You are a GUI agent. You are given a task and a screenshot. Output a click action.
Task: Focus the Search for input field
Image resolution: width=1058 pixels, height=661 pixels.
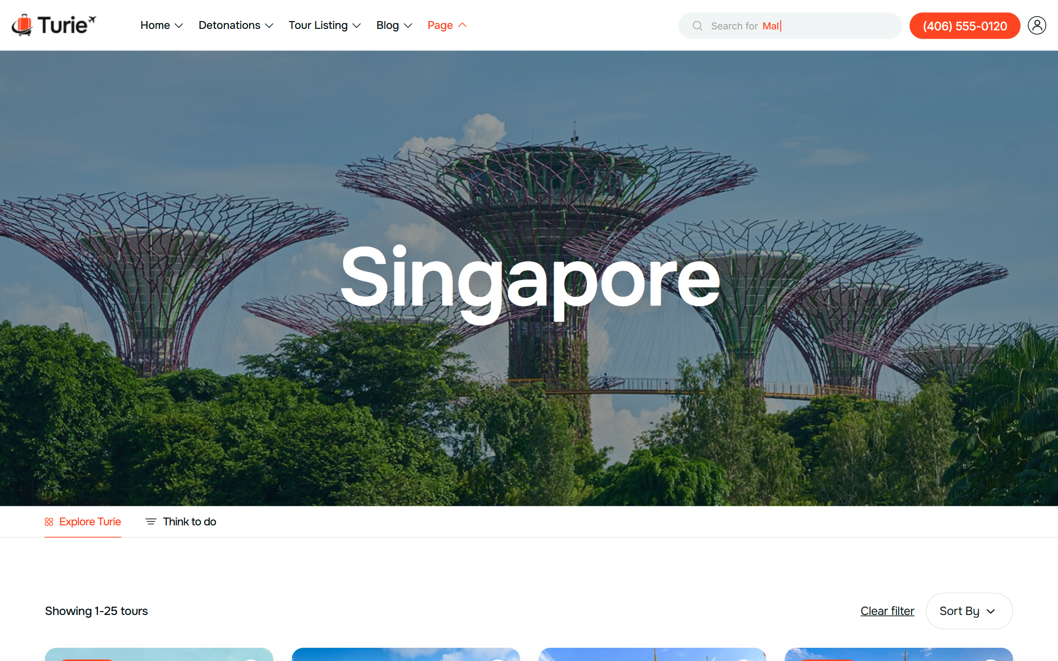click(790, 26)
